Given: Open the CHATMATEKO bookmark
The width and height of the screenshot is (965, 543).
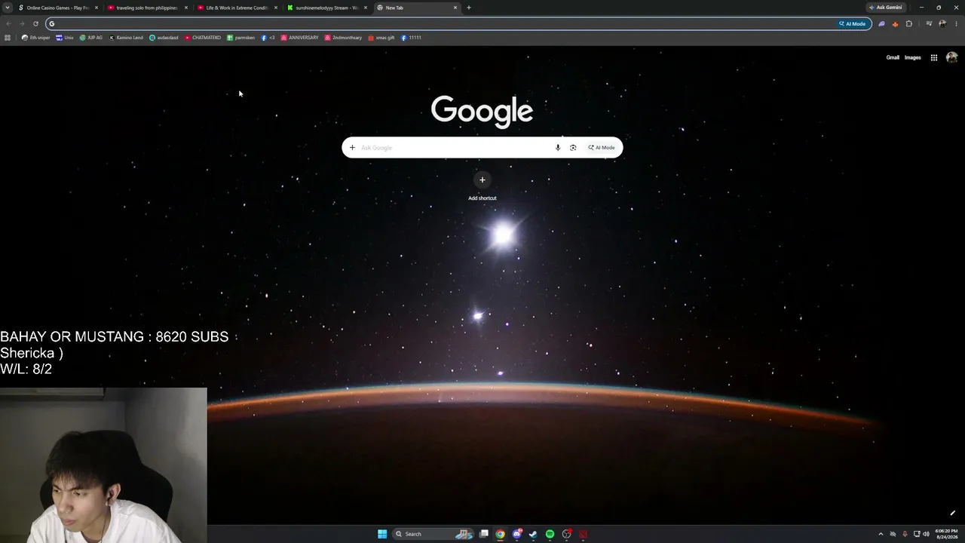Looking at the screenshot, I should coord(203,38).
